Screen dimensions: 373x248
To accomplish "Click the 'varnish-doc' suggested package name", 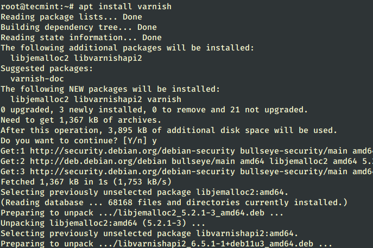I will [x=37, y=79].
